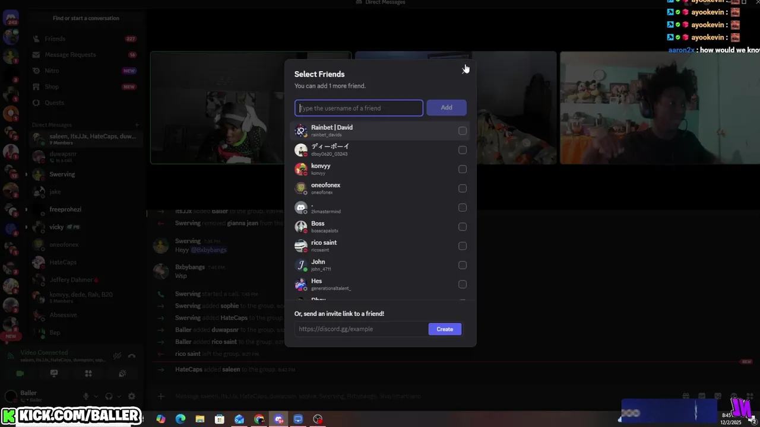Viewport: 760px width, 427px height.
Task: Open the Shop page in sidebar
Action: pos(85,87)
